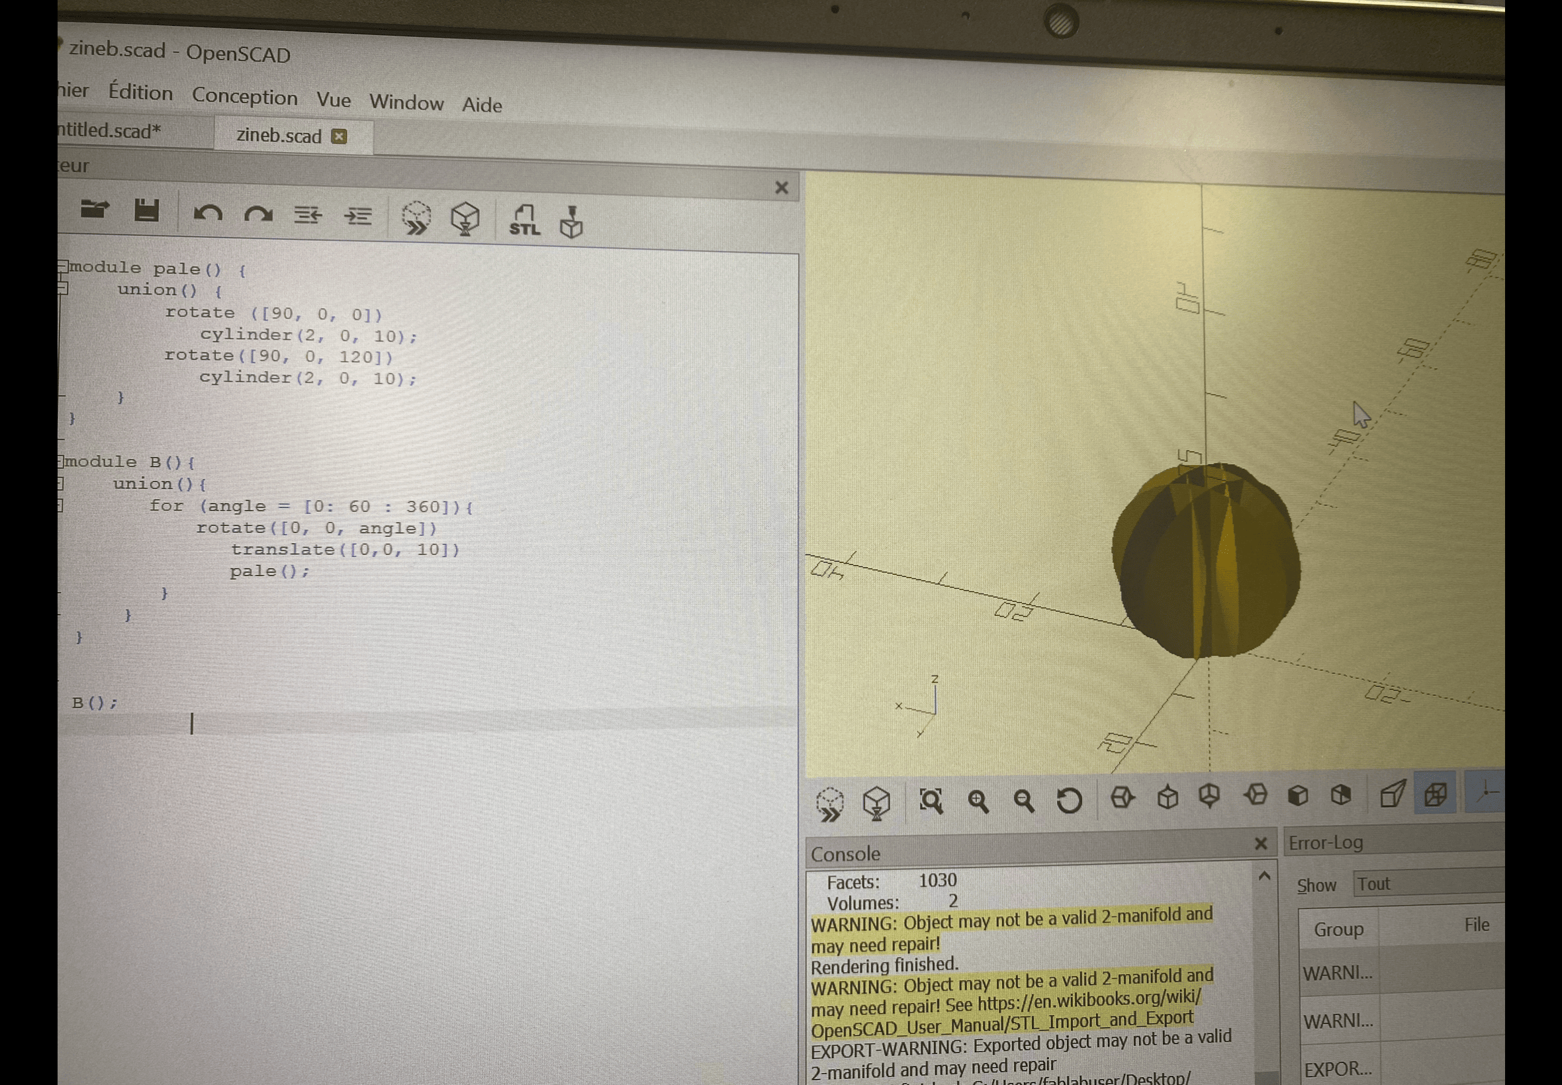This screenshot has width=1562, height=1085.
Task: Switch to Left view
Action: [x=1256, y=794]
